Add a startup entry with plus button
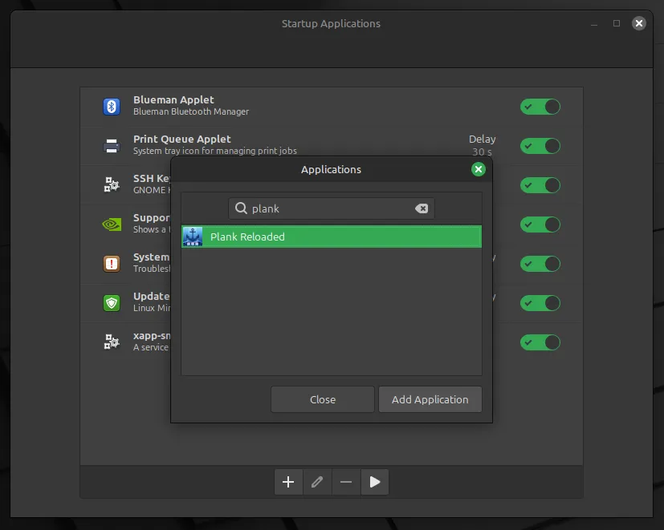The height and width of the screenshot is (530, 664). click(x=288, y=482)
